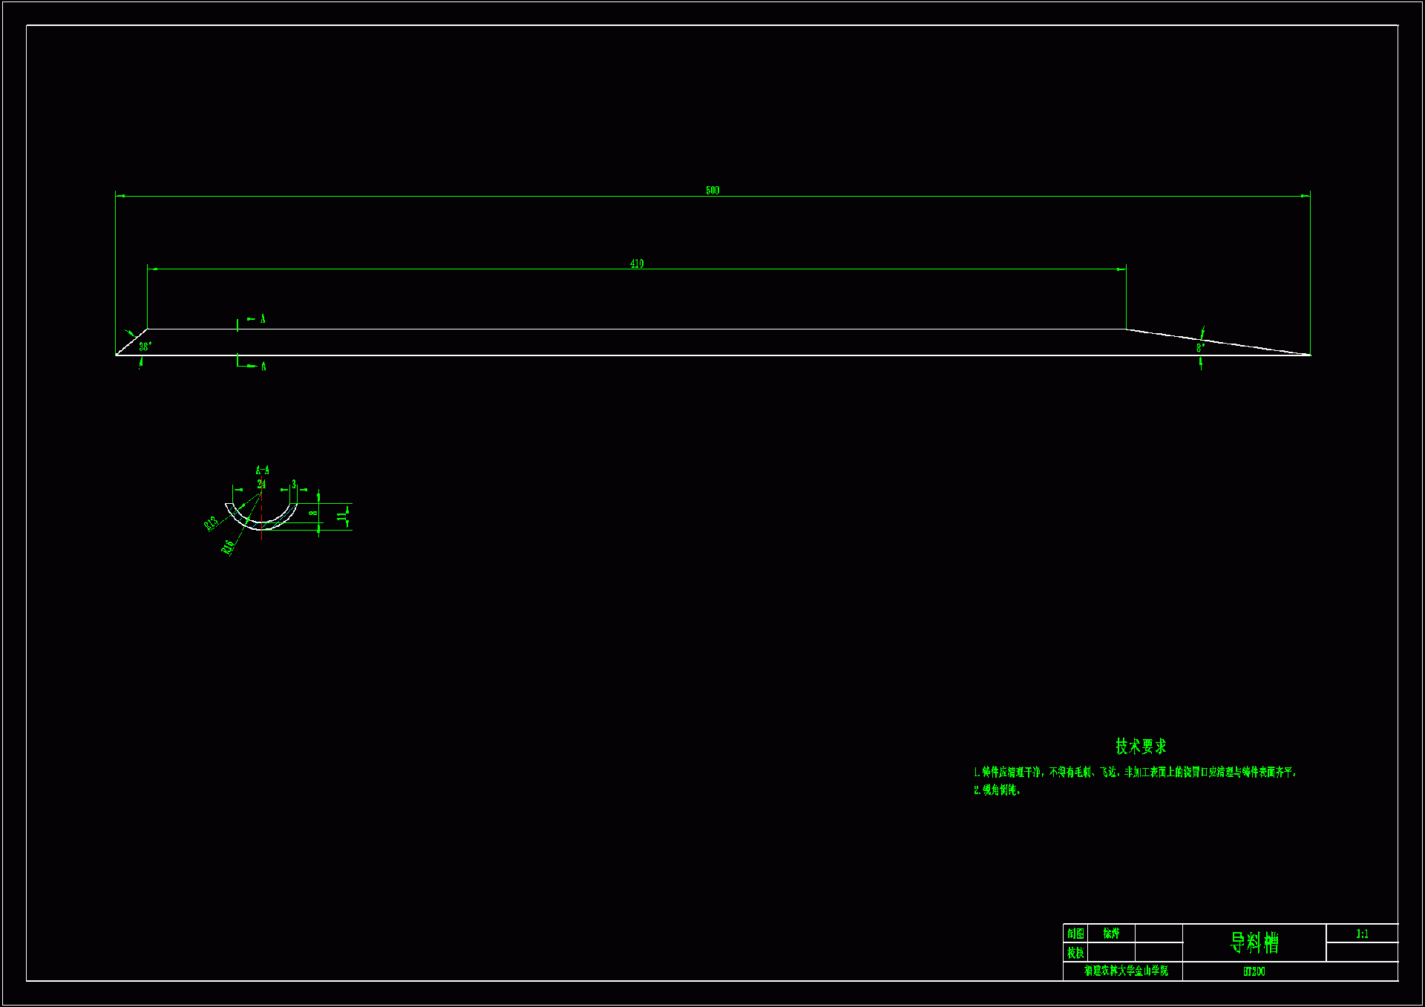Click the upper section mark letter A

pos(263,319)
